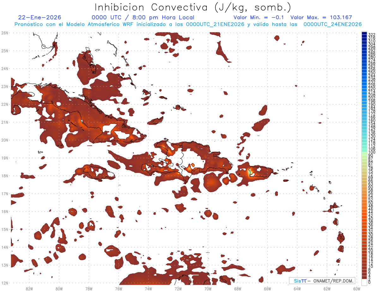Click the "26N" latitude label
Image resolution: width=379 pixels, height=293 pixels.
click(5, 33)
